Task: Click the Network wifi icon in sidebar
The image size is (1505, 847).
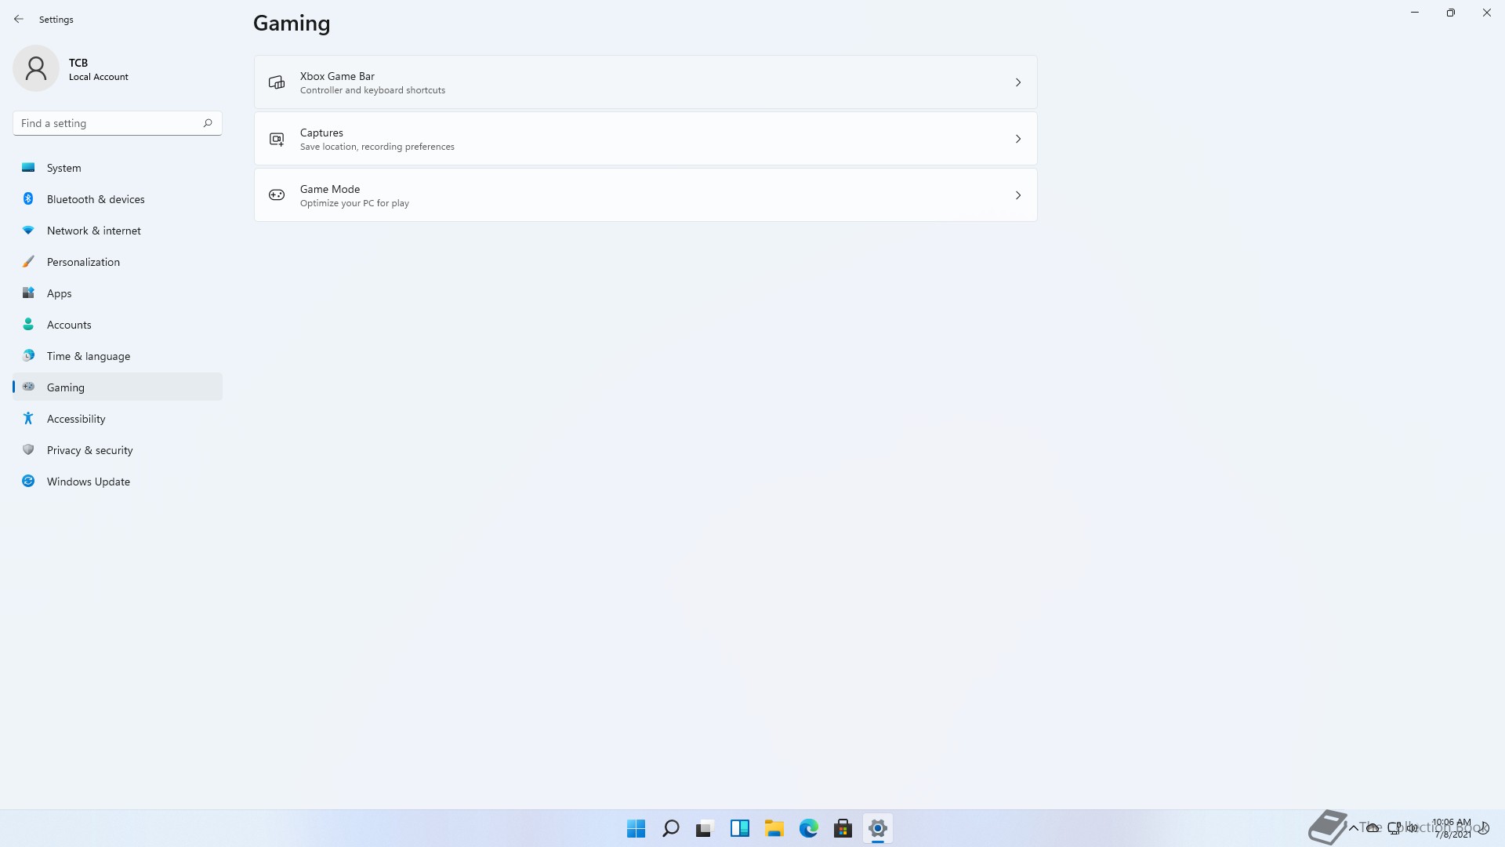Action: (28, 230)
